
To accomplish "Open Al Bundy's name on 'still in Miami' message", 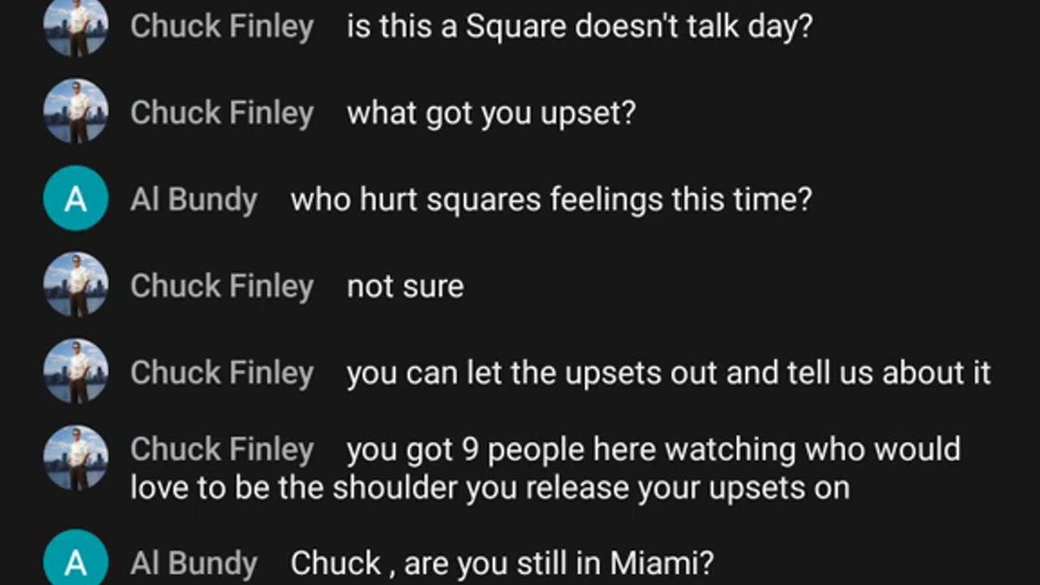I will pos(193,563).
